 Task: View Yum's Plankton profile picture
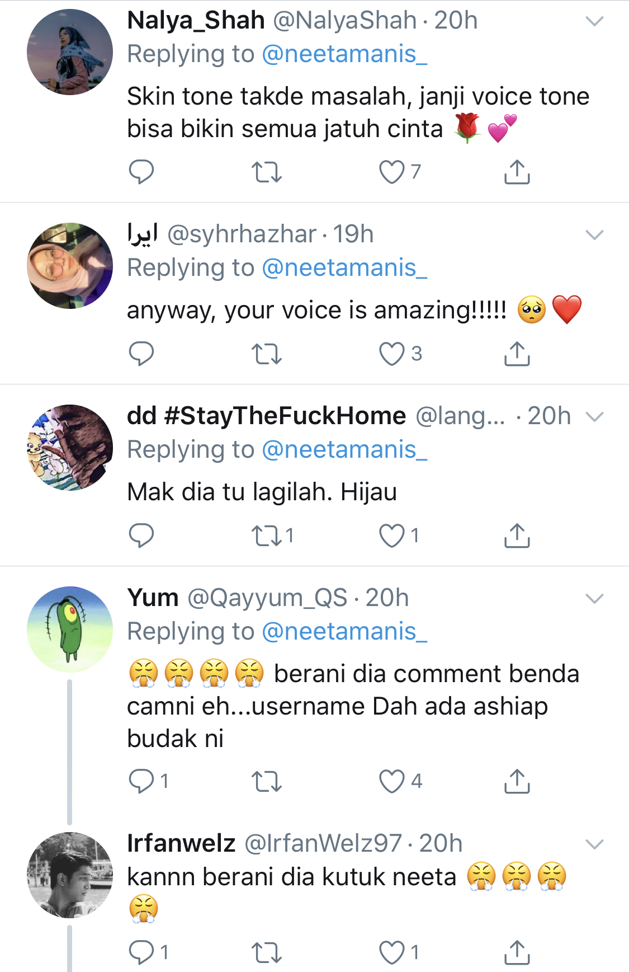click(x=70, y=629)
